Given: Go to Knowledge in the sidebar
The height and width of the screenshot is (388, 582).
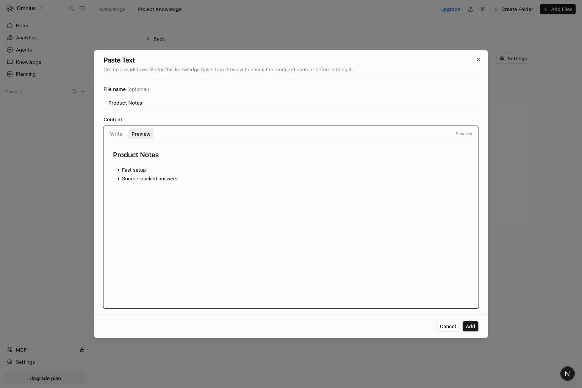Looking at the screenshot, I should 45,62.
